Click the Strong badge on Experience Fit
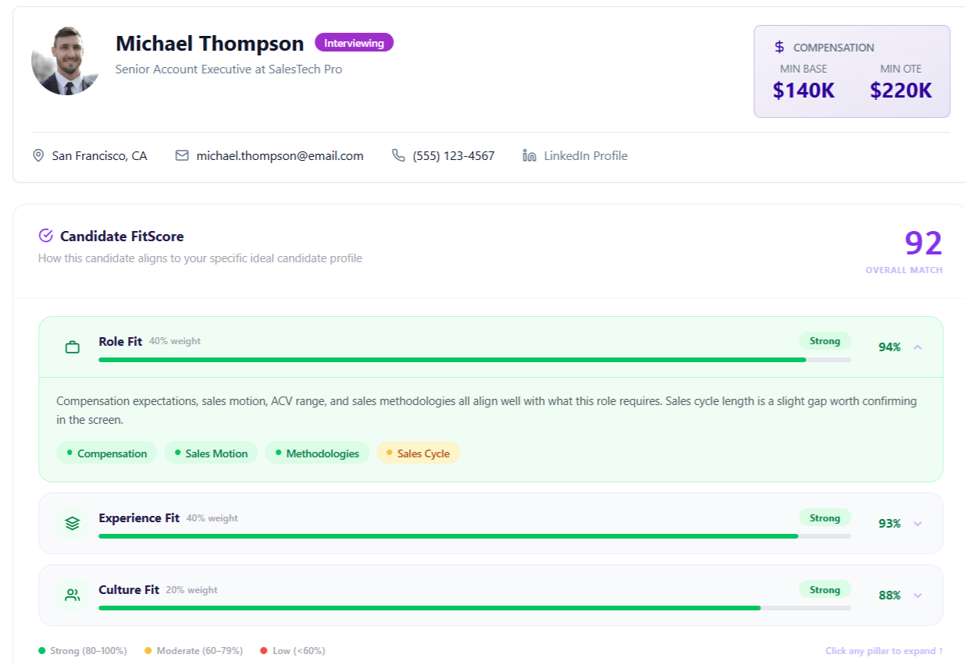The width and height of the screenshot is (965, 665). point(824,518)
